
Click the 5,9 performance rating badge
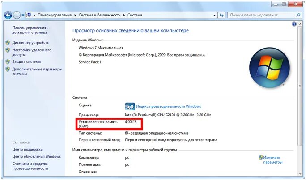[x=130, y=106]
